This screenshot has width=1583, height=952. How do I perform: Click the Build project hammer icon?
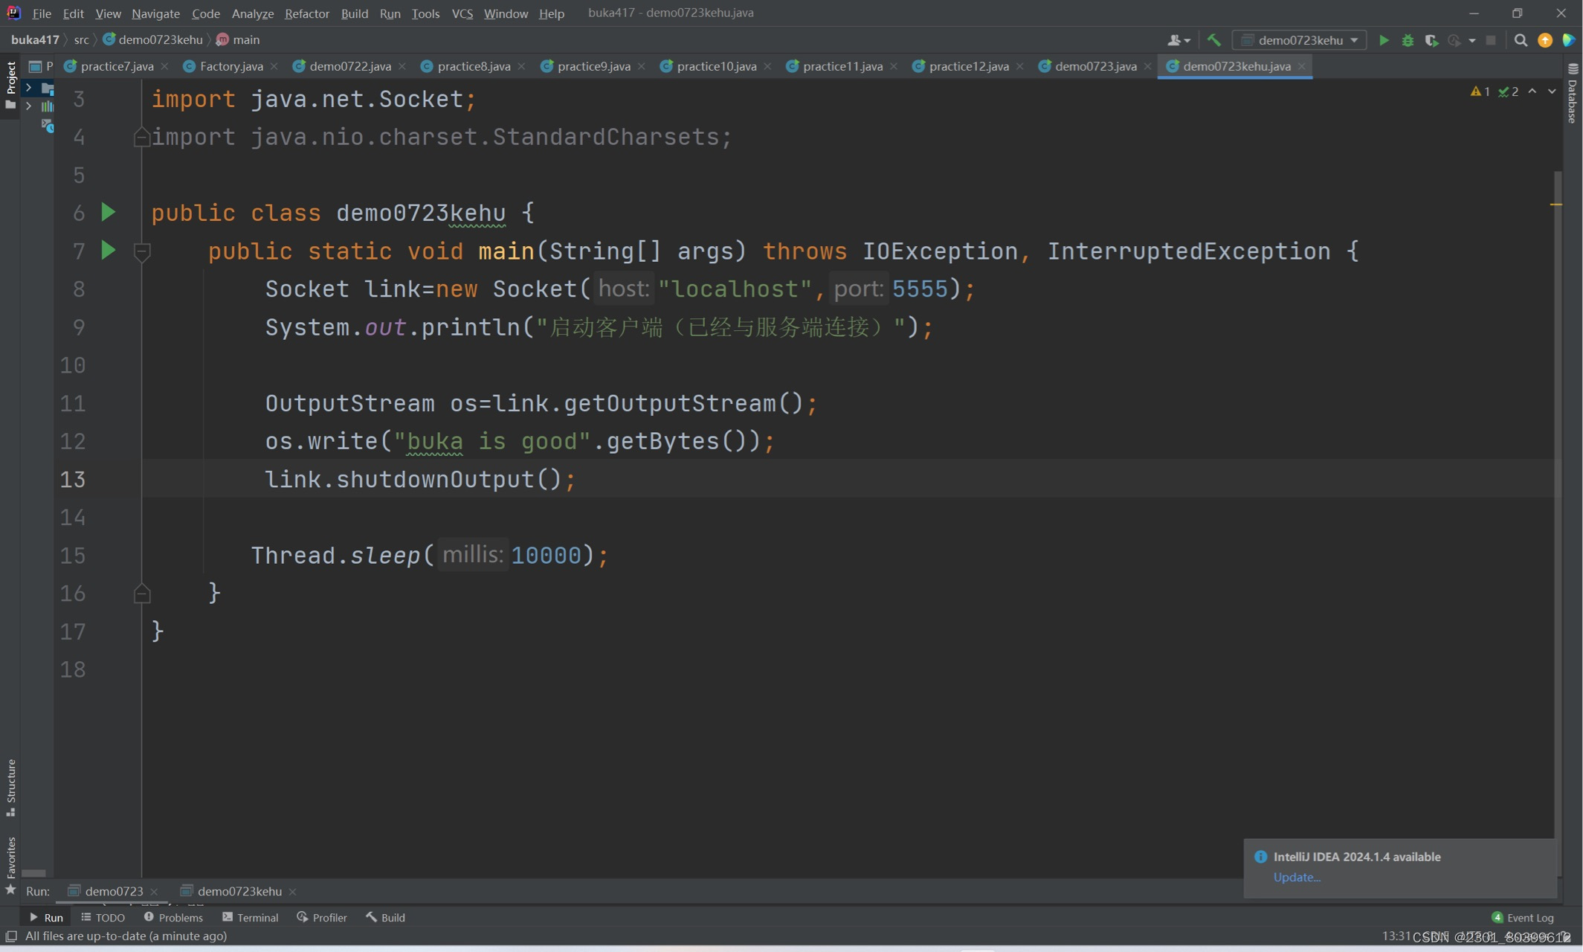[x=1214, y=40]
